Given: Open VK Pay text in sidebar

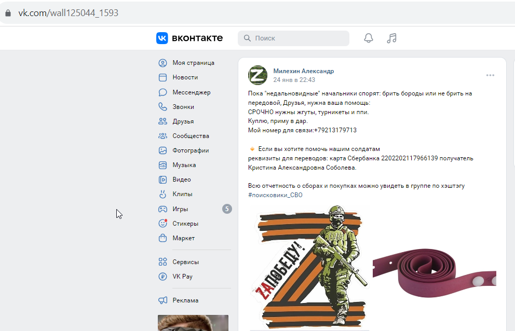Looking at the screenshot, I should coord(183,277).
